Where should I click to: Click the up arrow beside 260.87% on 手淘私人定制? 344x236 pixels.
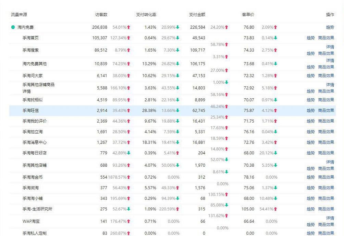[128, 233]
